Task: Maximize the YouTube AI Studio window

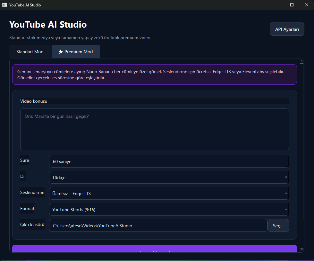Action: pos(292,5)
